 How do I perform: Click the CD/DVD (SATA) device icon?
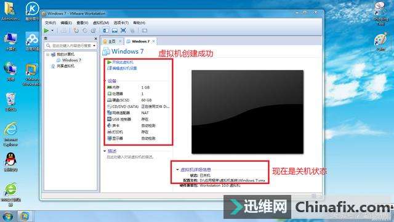coord(110,106)
